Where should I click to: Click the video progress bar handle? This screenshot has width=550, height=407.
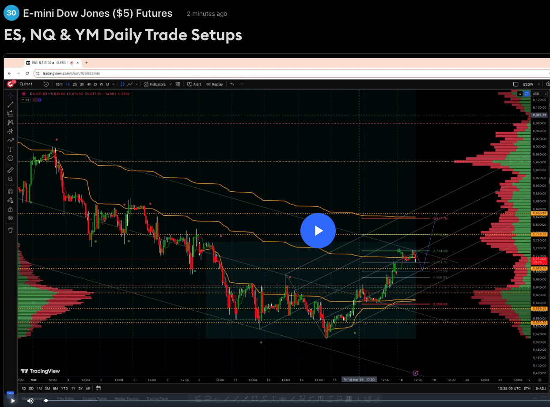click(x=46, y=401)
